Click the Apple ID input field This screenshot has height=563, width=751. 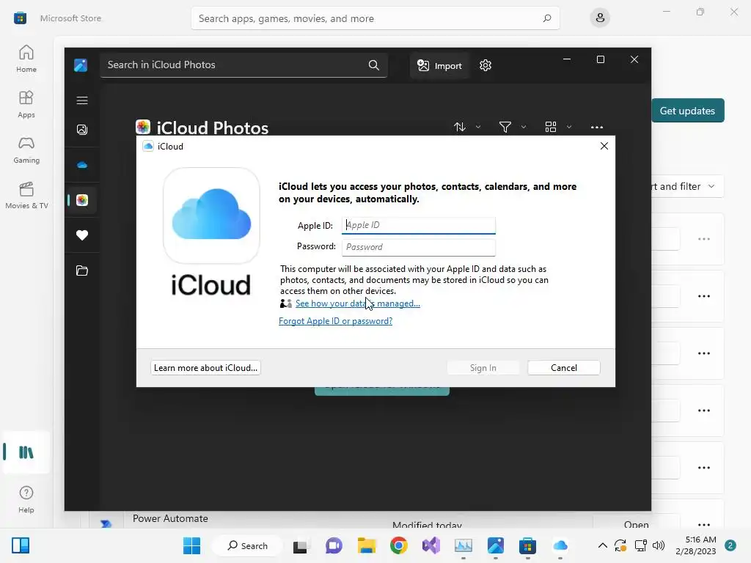[x=419, y=225]
